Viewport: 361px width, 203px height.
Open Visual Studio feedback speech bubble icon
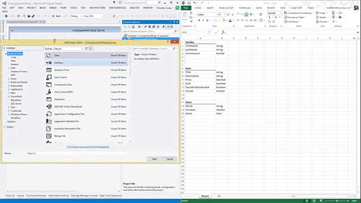tap(120, 3)
